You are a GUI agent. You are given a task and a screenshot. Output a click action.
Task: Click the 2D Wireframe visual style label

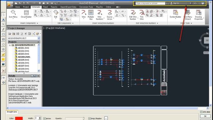pyautogui.click(x=58, y=28)
